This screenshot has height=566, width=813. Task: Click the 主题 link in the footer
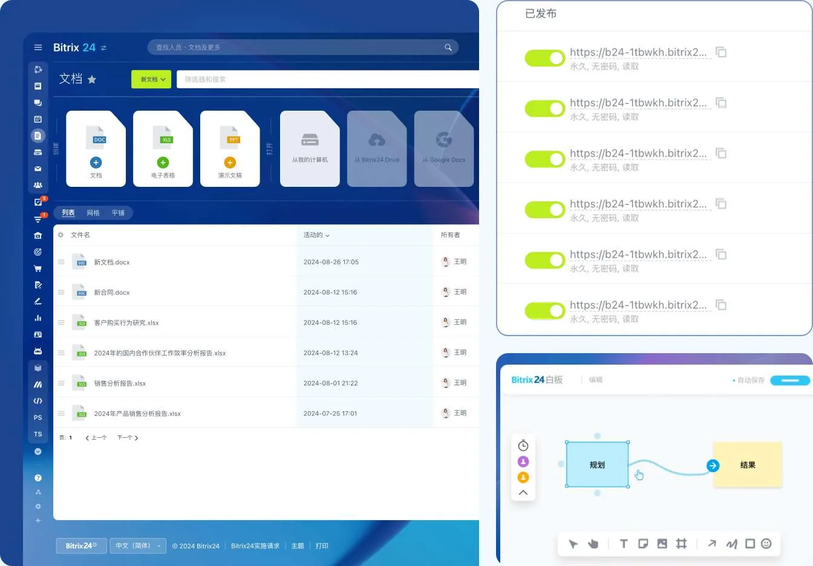tap(298, 546)
